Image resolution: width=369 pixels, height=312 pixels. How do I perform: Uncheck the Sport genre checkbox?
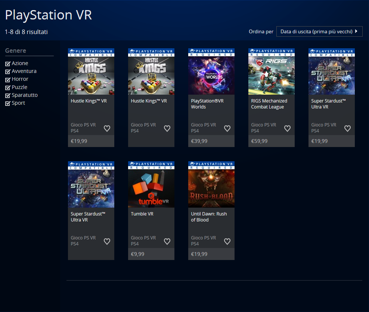[8, 103]
